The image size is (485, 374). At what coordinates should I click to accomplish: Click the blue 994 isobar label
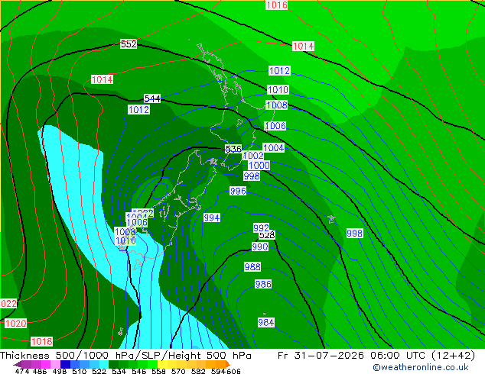[x=212, y=218]
